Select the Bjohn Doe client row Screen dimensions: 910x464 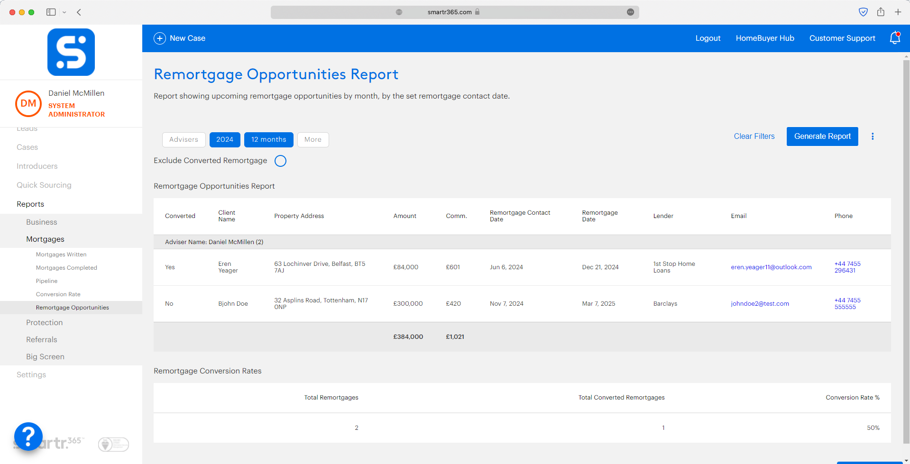522,304
